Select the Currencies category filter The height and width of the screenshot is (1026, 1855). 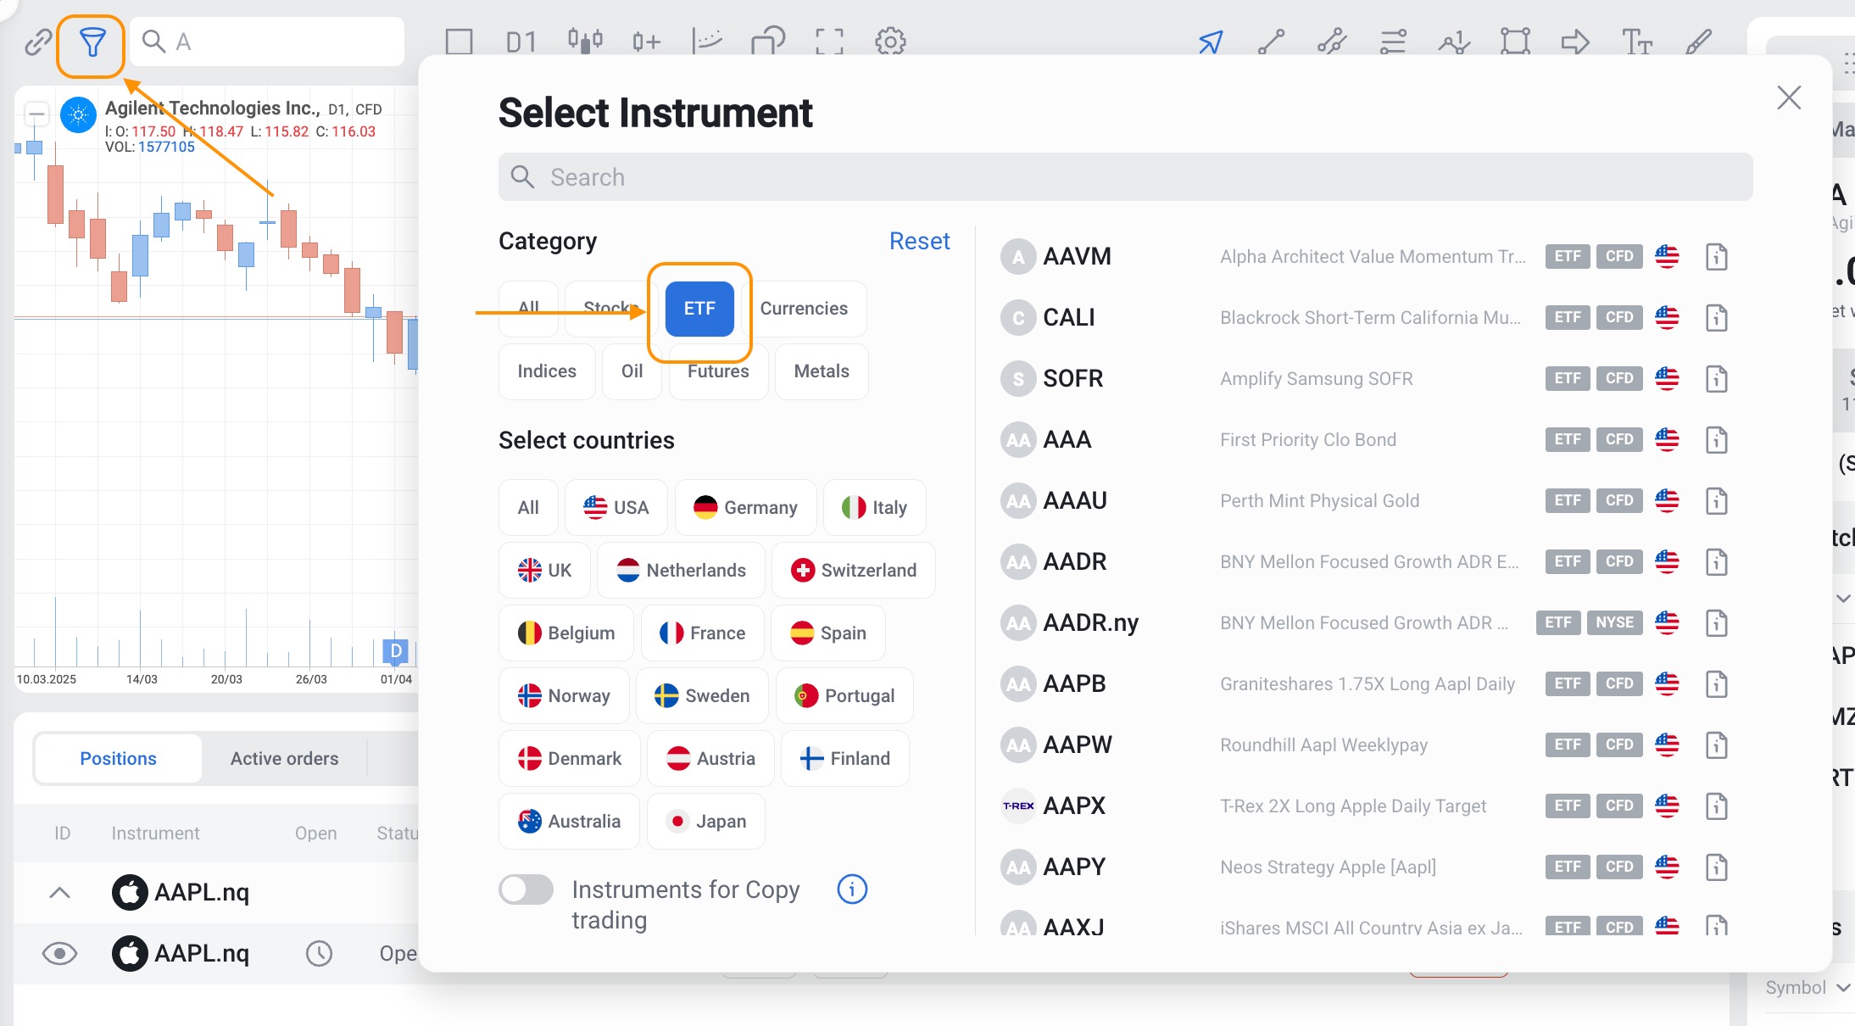coord(803,309)
